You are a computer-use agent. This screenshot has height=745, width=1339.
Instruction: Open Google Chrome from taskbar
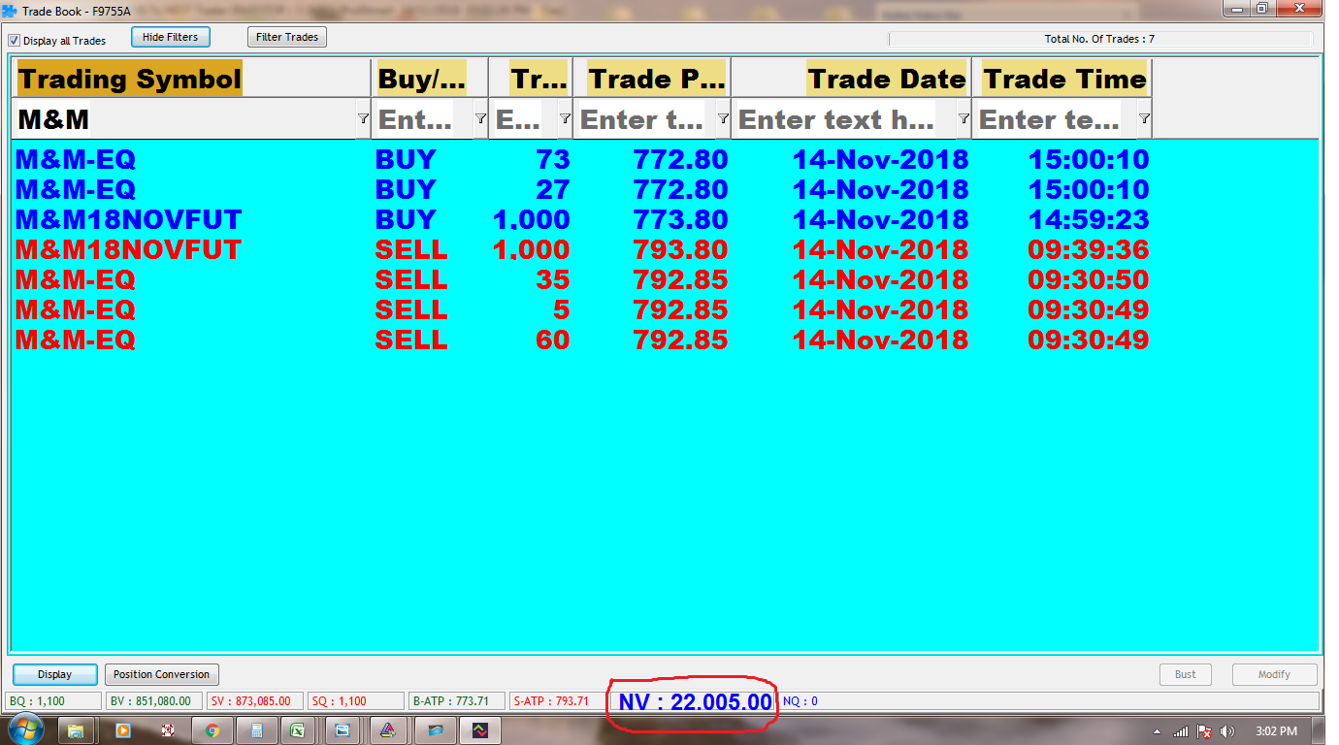pyautogui.click(x=212, y=730)
